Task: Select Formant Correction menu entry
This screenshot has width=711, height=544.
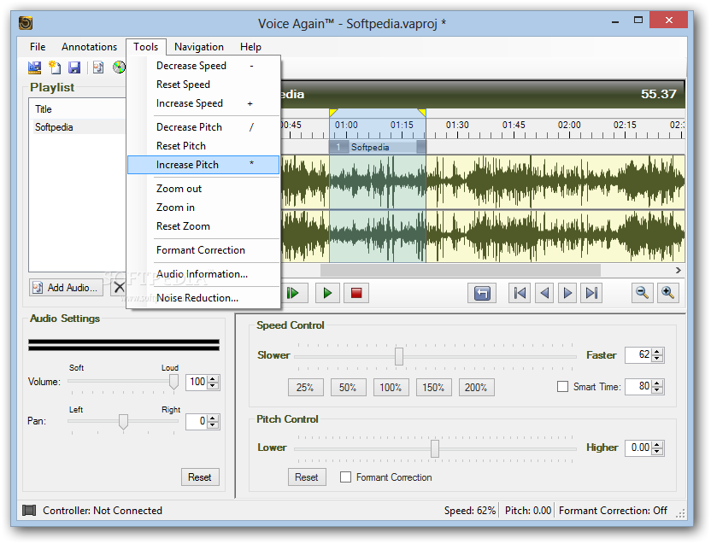Action: pyautogui.click(x=203, y=250)
